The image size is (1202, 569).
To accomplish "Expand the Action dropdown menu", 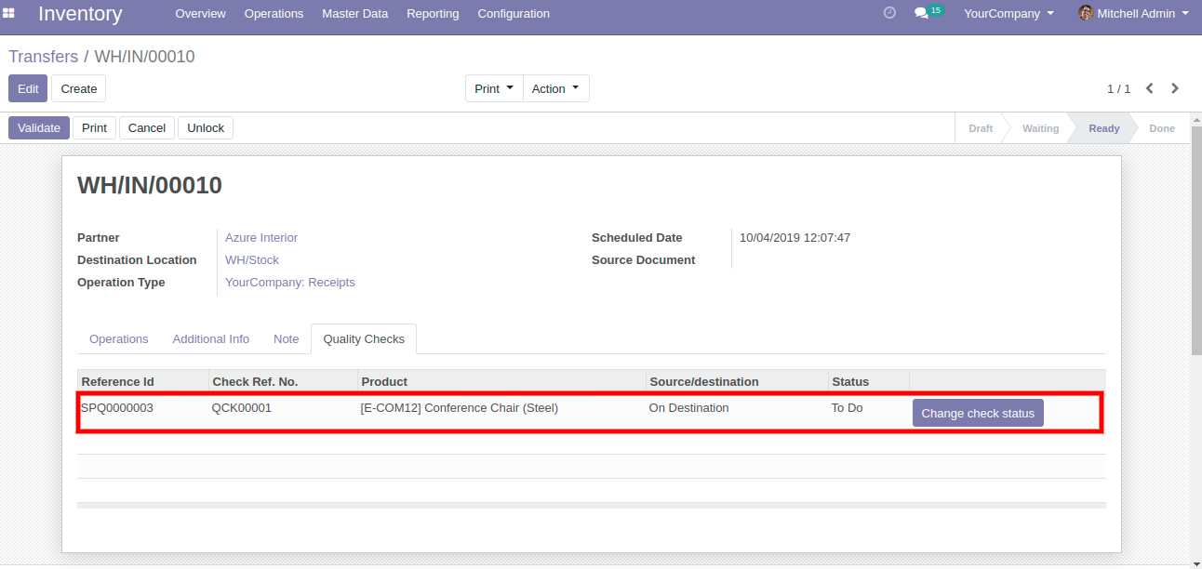I will (x=555, y=88).
